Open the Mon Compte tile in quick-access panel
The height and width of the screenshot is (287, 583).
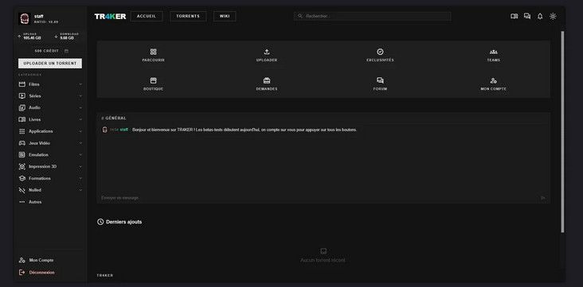pyautogui.click(x=493, y=83)
